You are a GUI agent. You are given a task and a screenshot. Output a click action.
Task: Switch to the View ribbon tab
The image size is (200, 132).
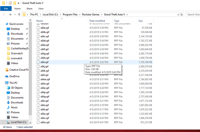pos(41,8)
